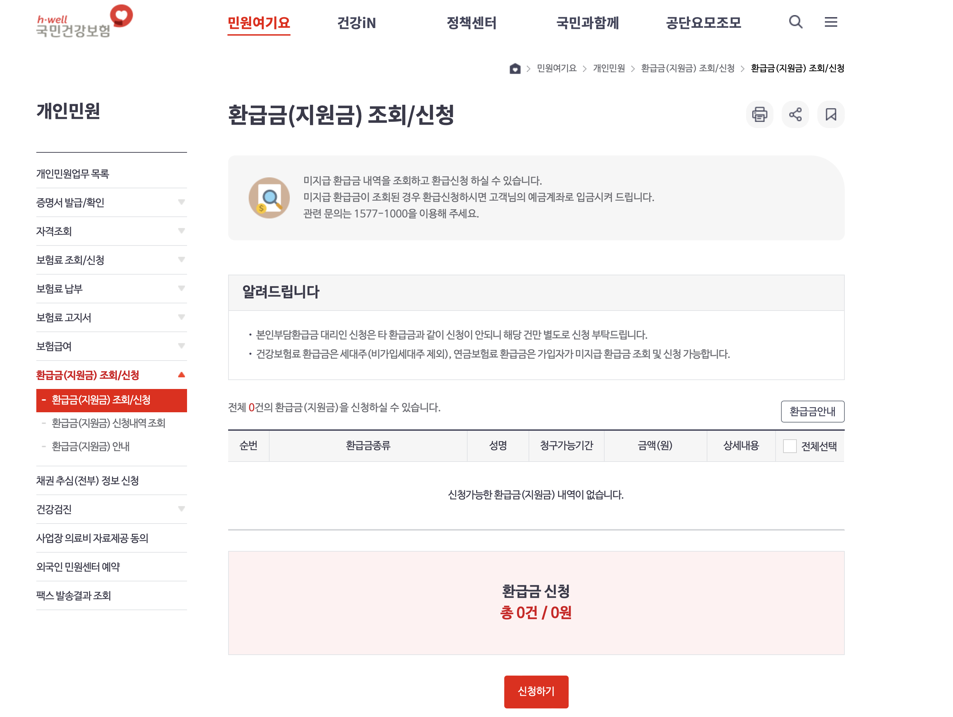953x717 pixels.
Task: Open 환급금(지원금) 신청내역 조회 submenu link
Action: pos(109,423)
